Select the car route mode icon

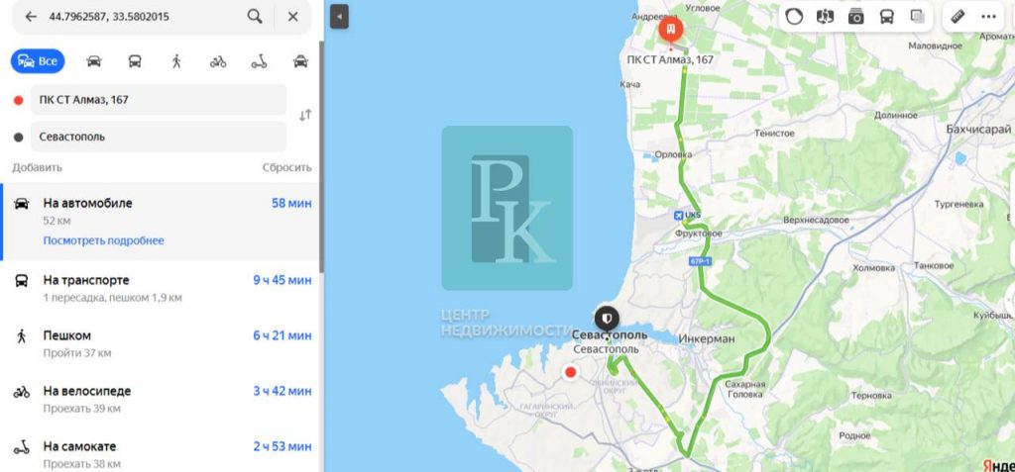94,61
